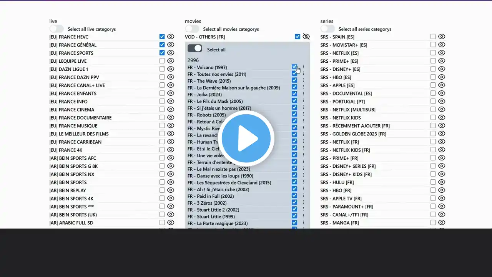
Task: Open three-dot menu for FR - Le Mal n'existe pas (2023)
Action: pyautogui.click(x=303, y=169)
